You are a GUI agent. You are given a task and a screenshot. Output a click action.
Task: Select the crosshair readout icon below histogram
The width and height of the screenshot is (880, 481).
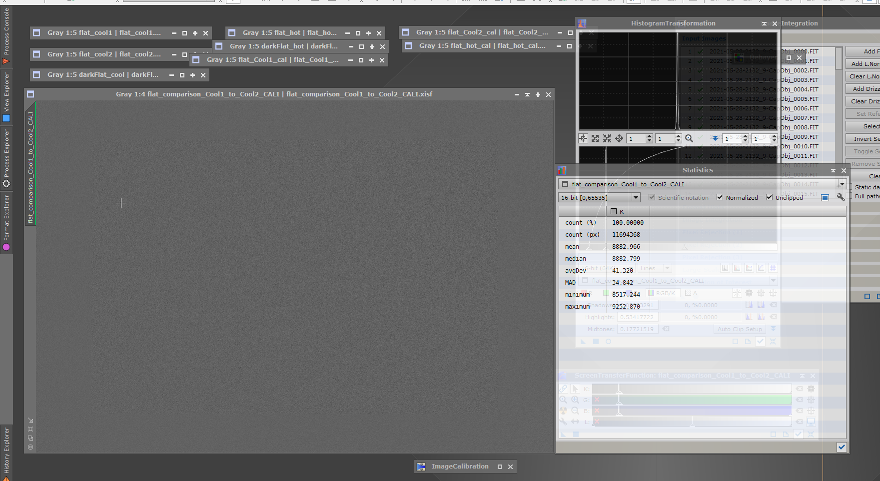pos(583,138)
